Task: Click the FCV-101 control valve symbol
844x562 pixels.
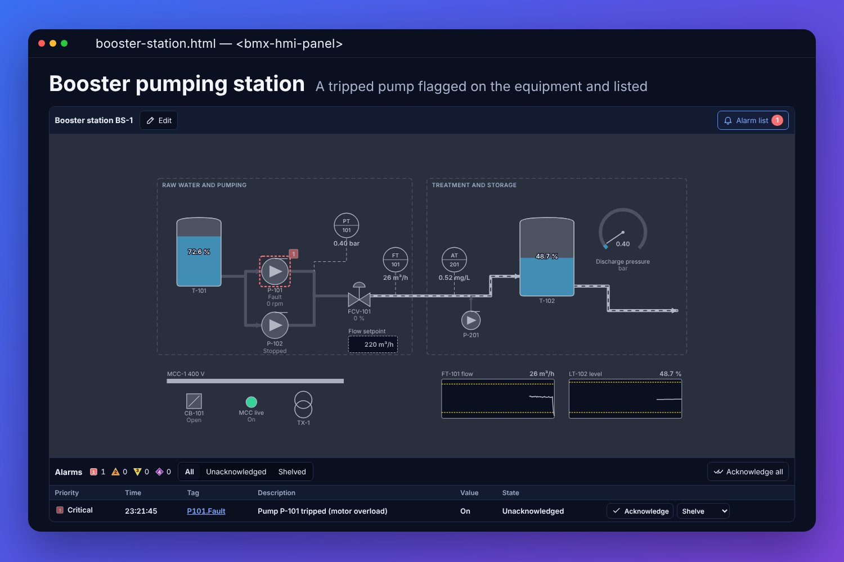Action: 359,295
